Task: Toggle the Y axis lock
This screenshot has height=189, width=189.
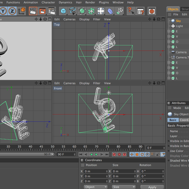Action: click(3, 11)
